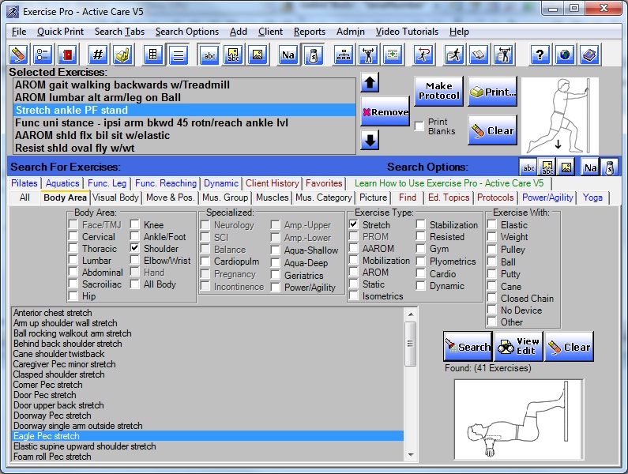Enable the Elastic exercise-with checkbox
Image resolution: width=628 pixels, height=474 pixels.
492,224
